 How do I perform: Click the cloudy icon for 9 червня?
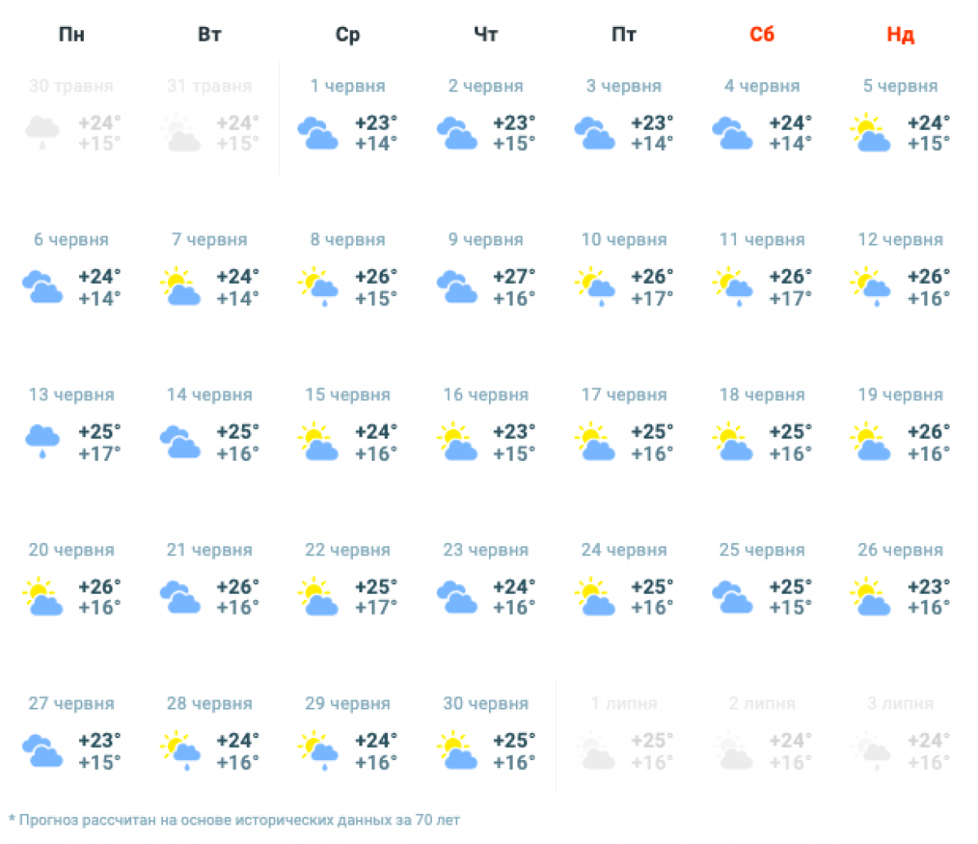(456, 287)
